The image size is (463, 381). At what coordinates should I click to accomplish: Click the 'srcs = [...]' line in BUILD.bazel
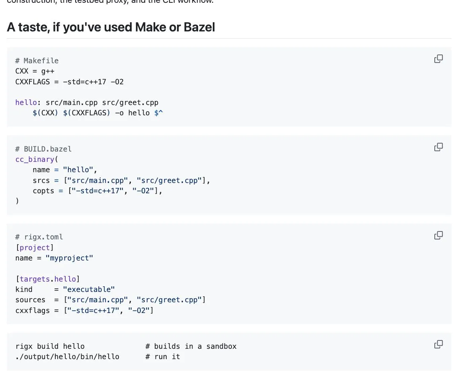point(121,180)
